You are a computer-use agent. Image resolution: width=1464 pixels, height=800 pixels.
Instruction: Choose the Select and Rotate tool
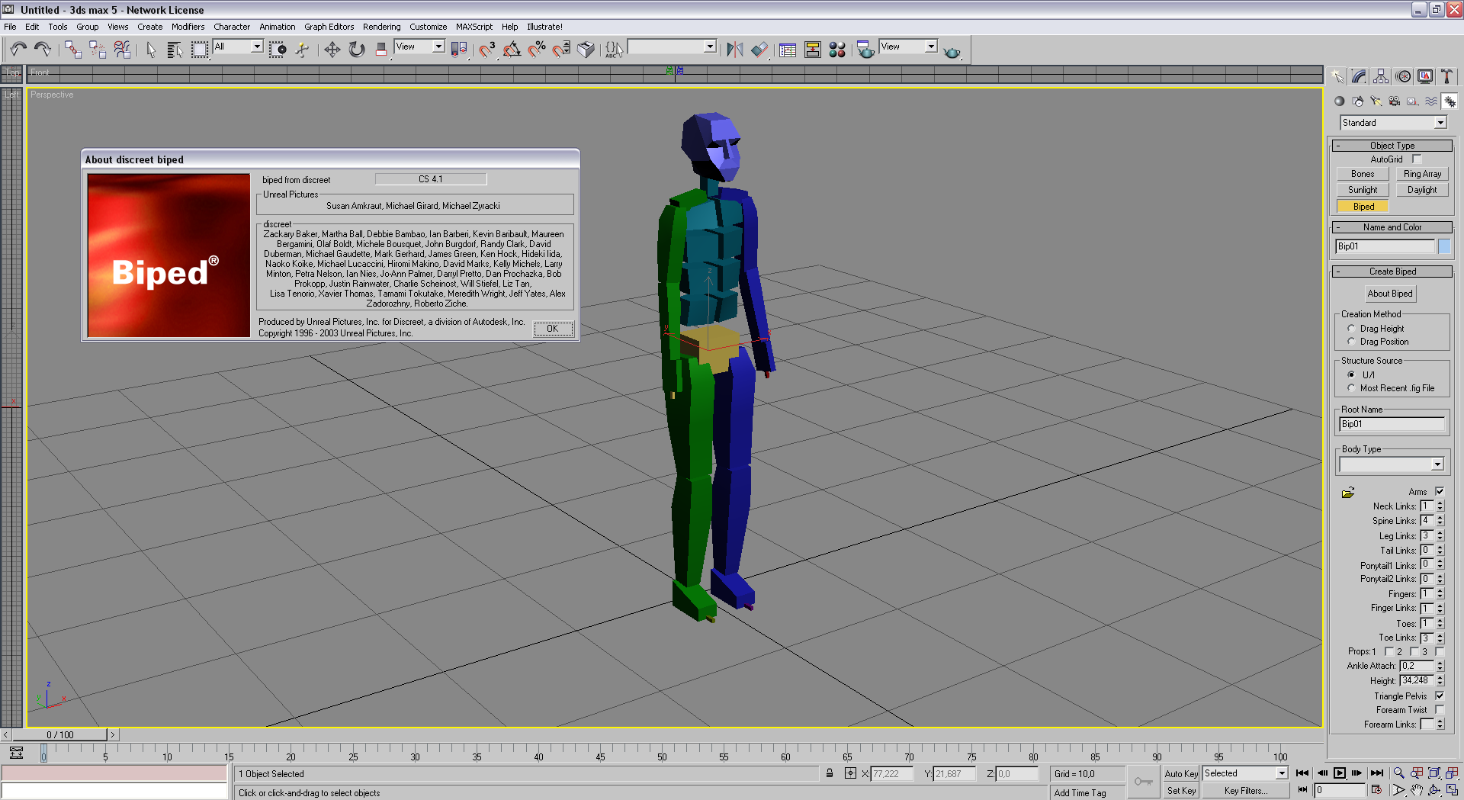(357, 50)
